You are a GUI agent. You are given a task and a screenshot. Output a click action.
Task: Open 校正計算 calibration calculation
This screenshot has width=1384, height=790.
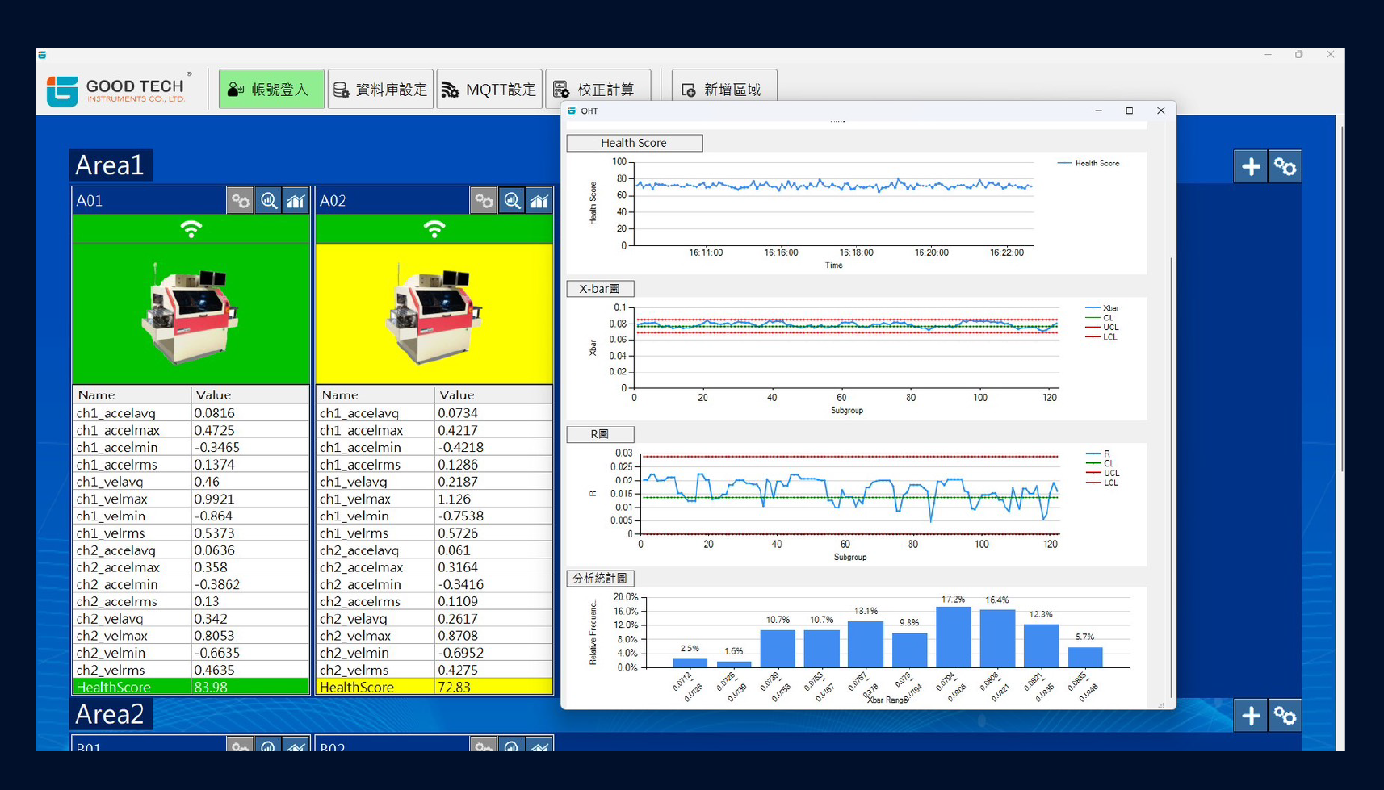[598, 89]
